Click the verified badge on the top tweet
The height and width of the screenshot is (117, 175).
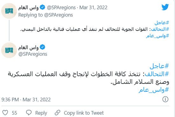click(x=42, y=7)
